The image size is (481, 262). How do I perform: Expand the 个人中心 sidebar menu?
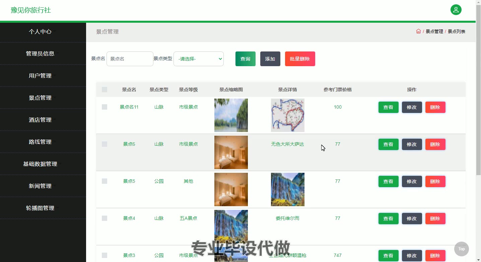pos(43,32)
